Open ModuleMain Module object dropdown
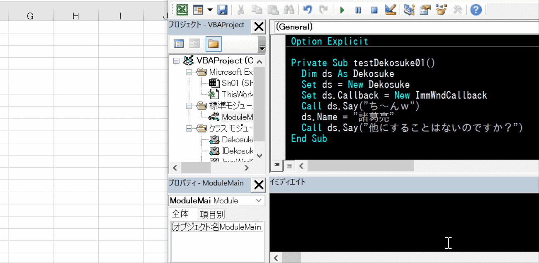The height and width of the screenshot is (263, 539). coord(217,201)
